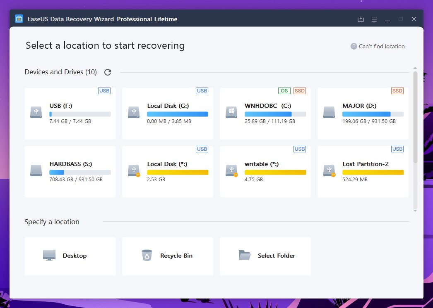The image size is (433, 308).
Task: Click the '199.06 GB / 931.50 GB' text
Action: coord(369,121)
